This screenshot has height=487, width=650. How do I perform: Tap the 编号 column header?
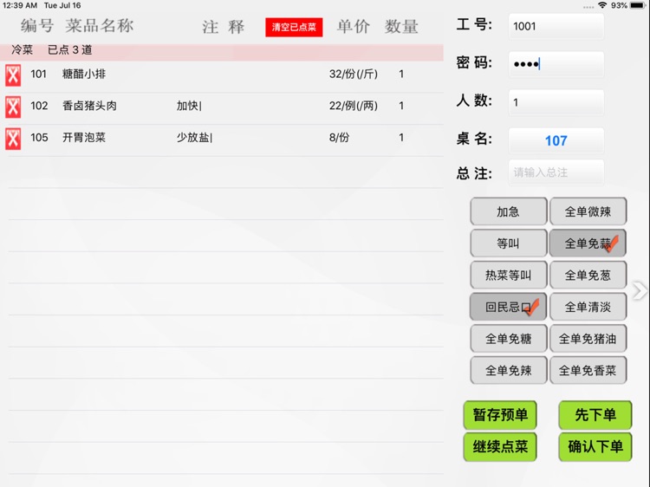[x=37, y=26]
